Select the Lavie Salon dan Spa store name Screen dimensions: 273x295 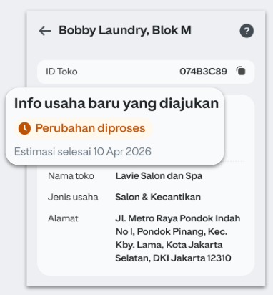tap(159, 176)
